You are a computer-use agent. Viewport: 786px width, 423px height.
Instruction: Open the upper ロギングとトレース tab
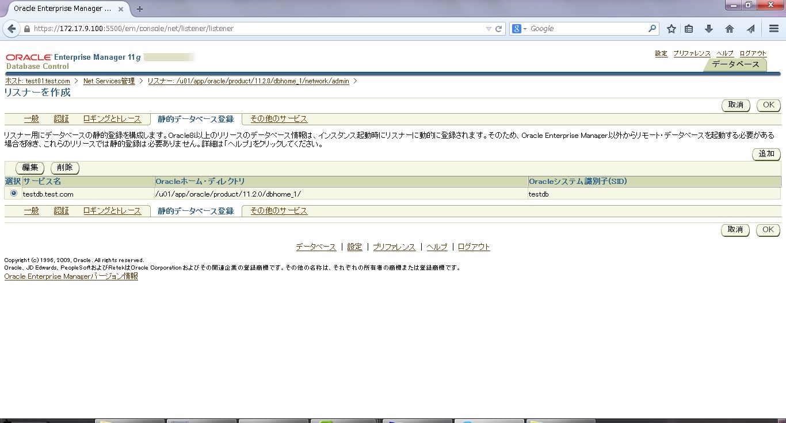(x=112, y=119)
